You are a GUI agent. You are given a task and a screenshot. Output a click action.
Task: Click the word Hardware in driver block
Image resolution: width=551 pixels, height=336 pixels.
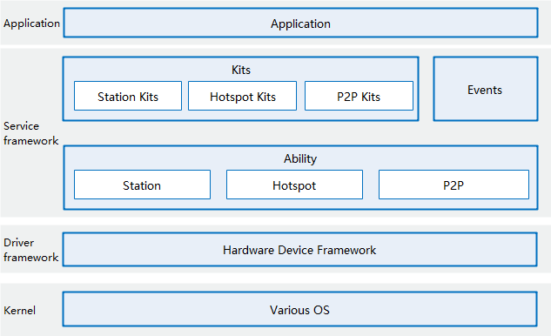point(248,250)
